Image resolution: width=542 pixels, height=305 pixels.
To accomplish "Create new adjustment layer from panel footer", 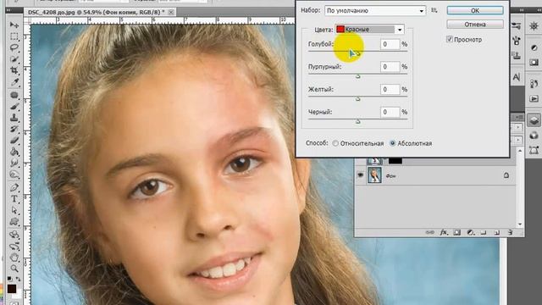I will (470, 232).
